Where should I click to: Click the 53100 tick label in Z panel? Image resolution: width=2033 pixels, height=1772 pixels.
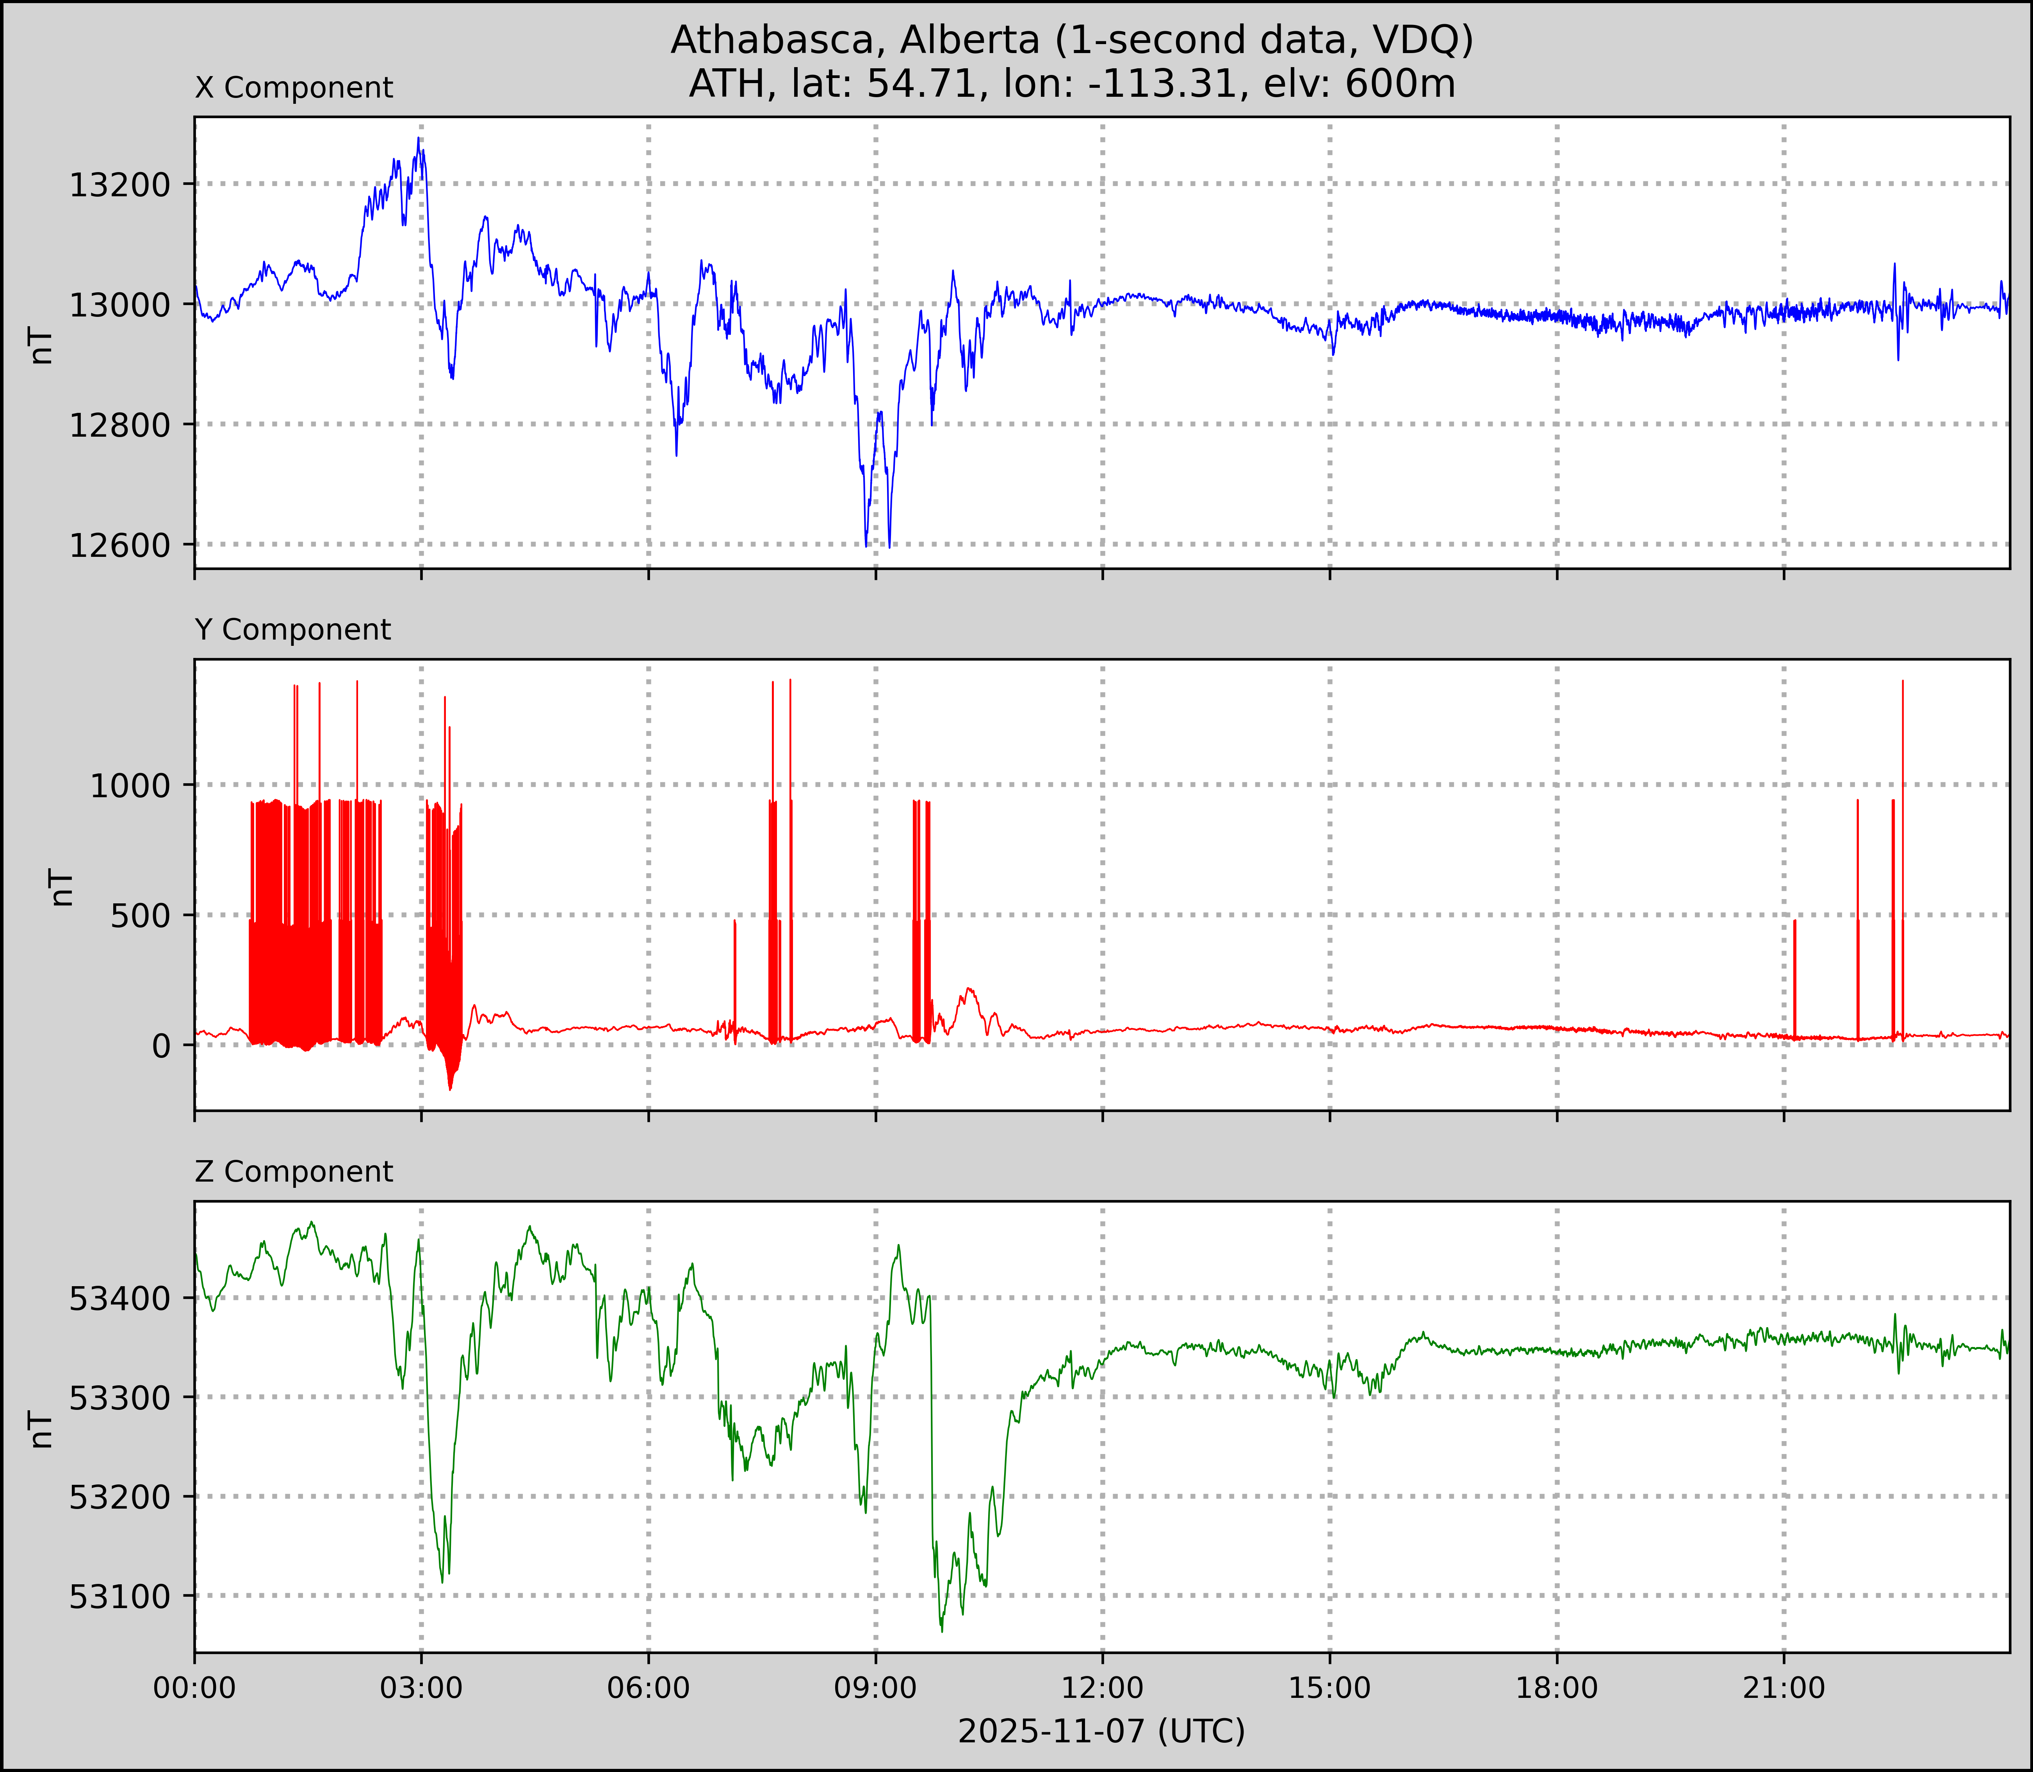coord(120,1596)
